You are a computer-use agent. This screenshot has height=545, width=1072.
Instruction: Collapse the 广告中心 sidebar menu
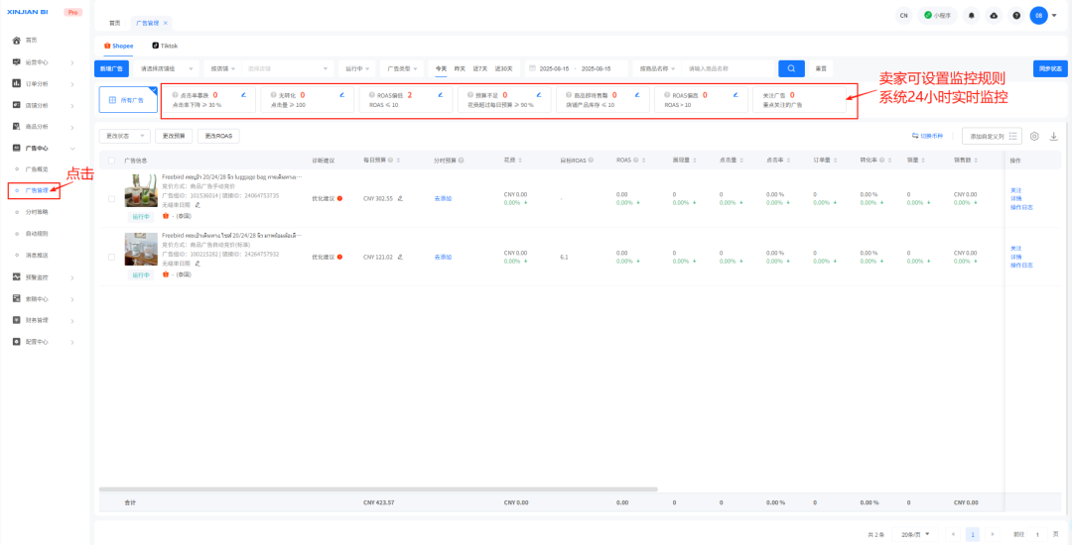point(44,148)
